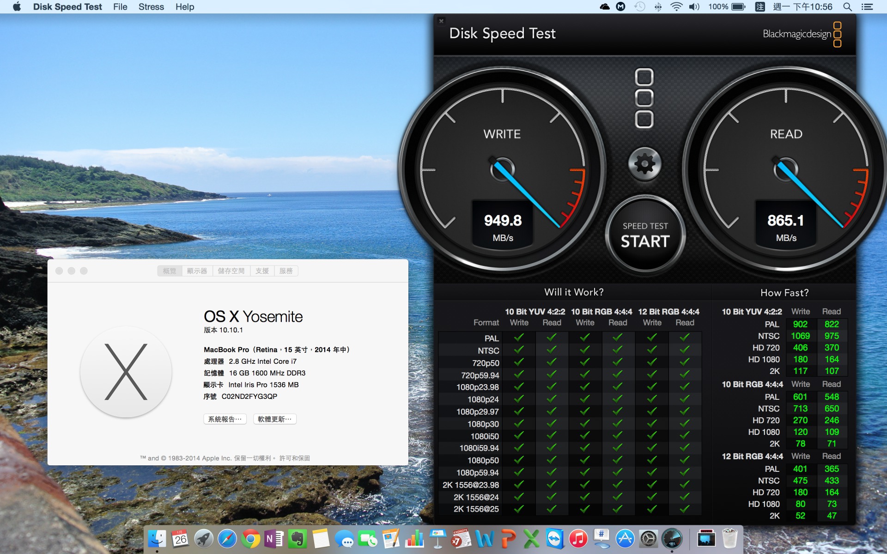Click the SPEED TEST START button
The width and height of the screenshot is (887, 554).
click(x=645, y=234)
